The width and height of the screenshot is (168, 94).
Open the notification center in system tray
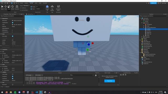165,92
